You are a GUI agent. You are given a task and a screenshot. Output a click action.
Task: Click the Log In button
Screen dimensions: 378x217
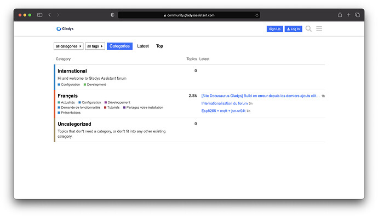click(293, 29)
